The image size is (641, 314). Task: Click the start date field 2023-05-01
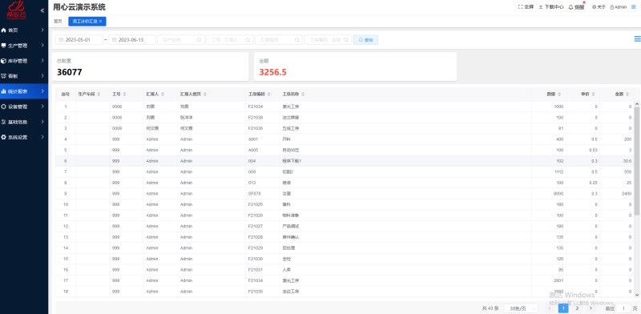(x=79, y=40)
